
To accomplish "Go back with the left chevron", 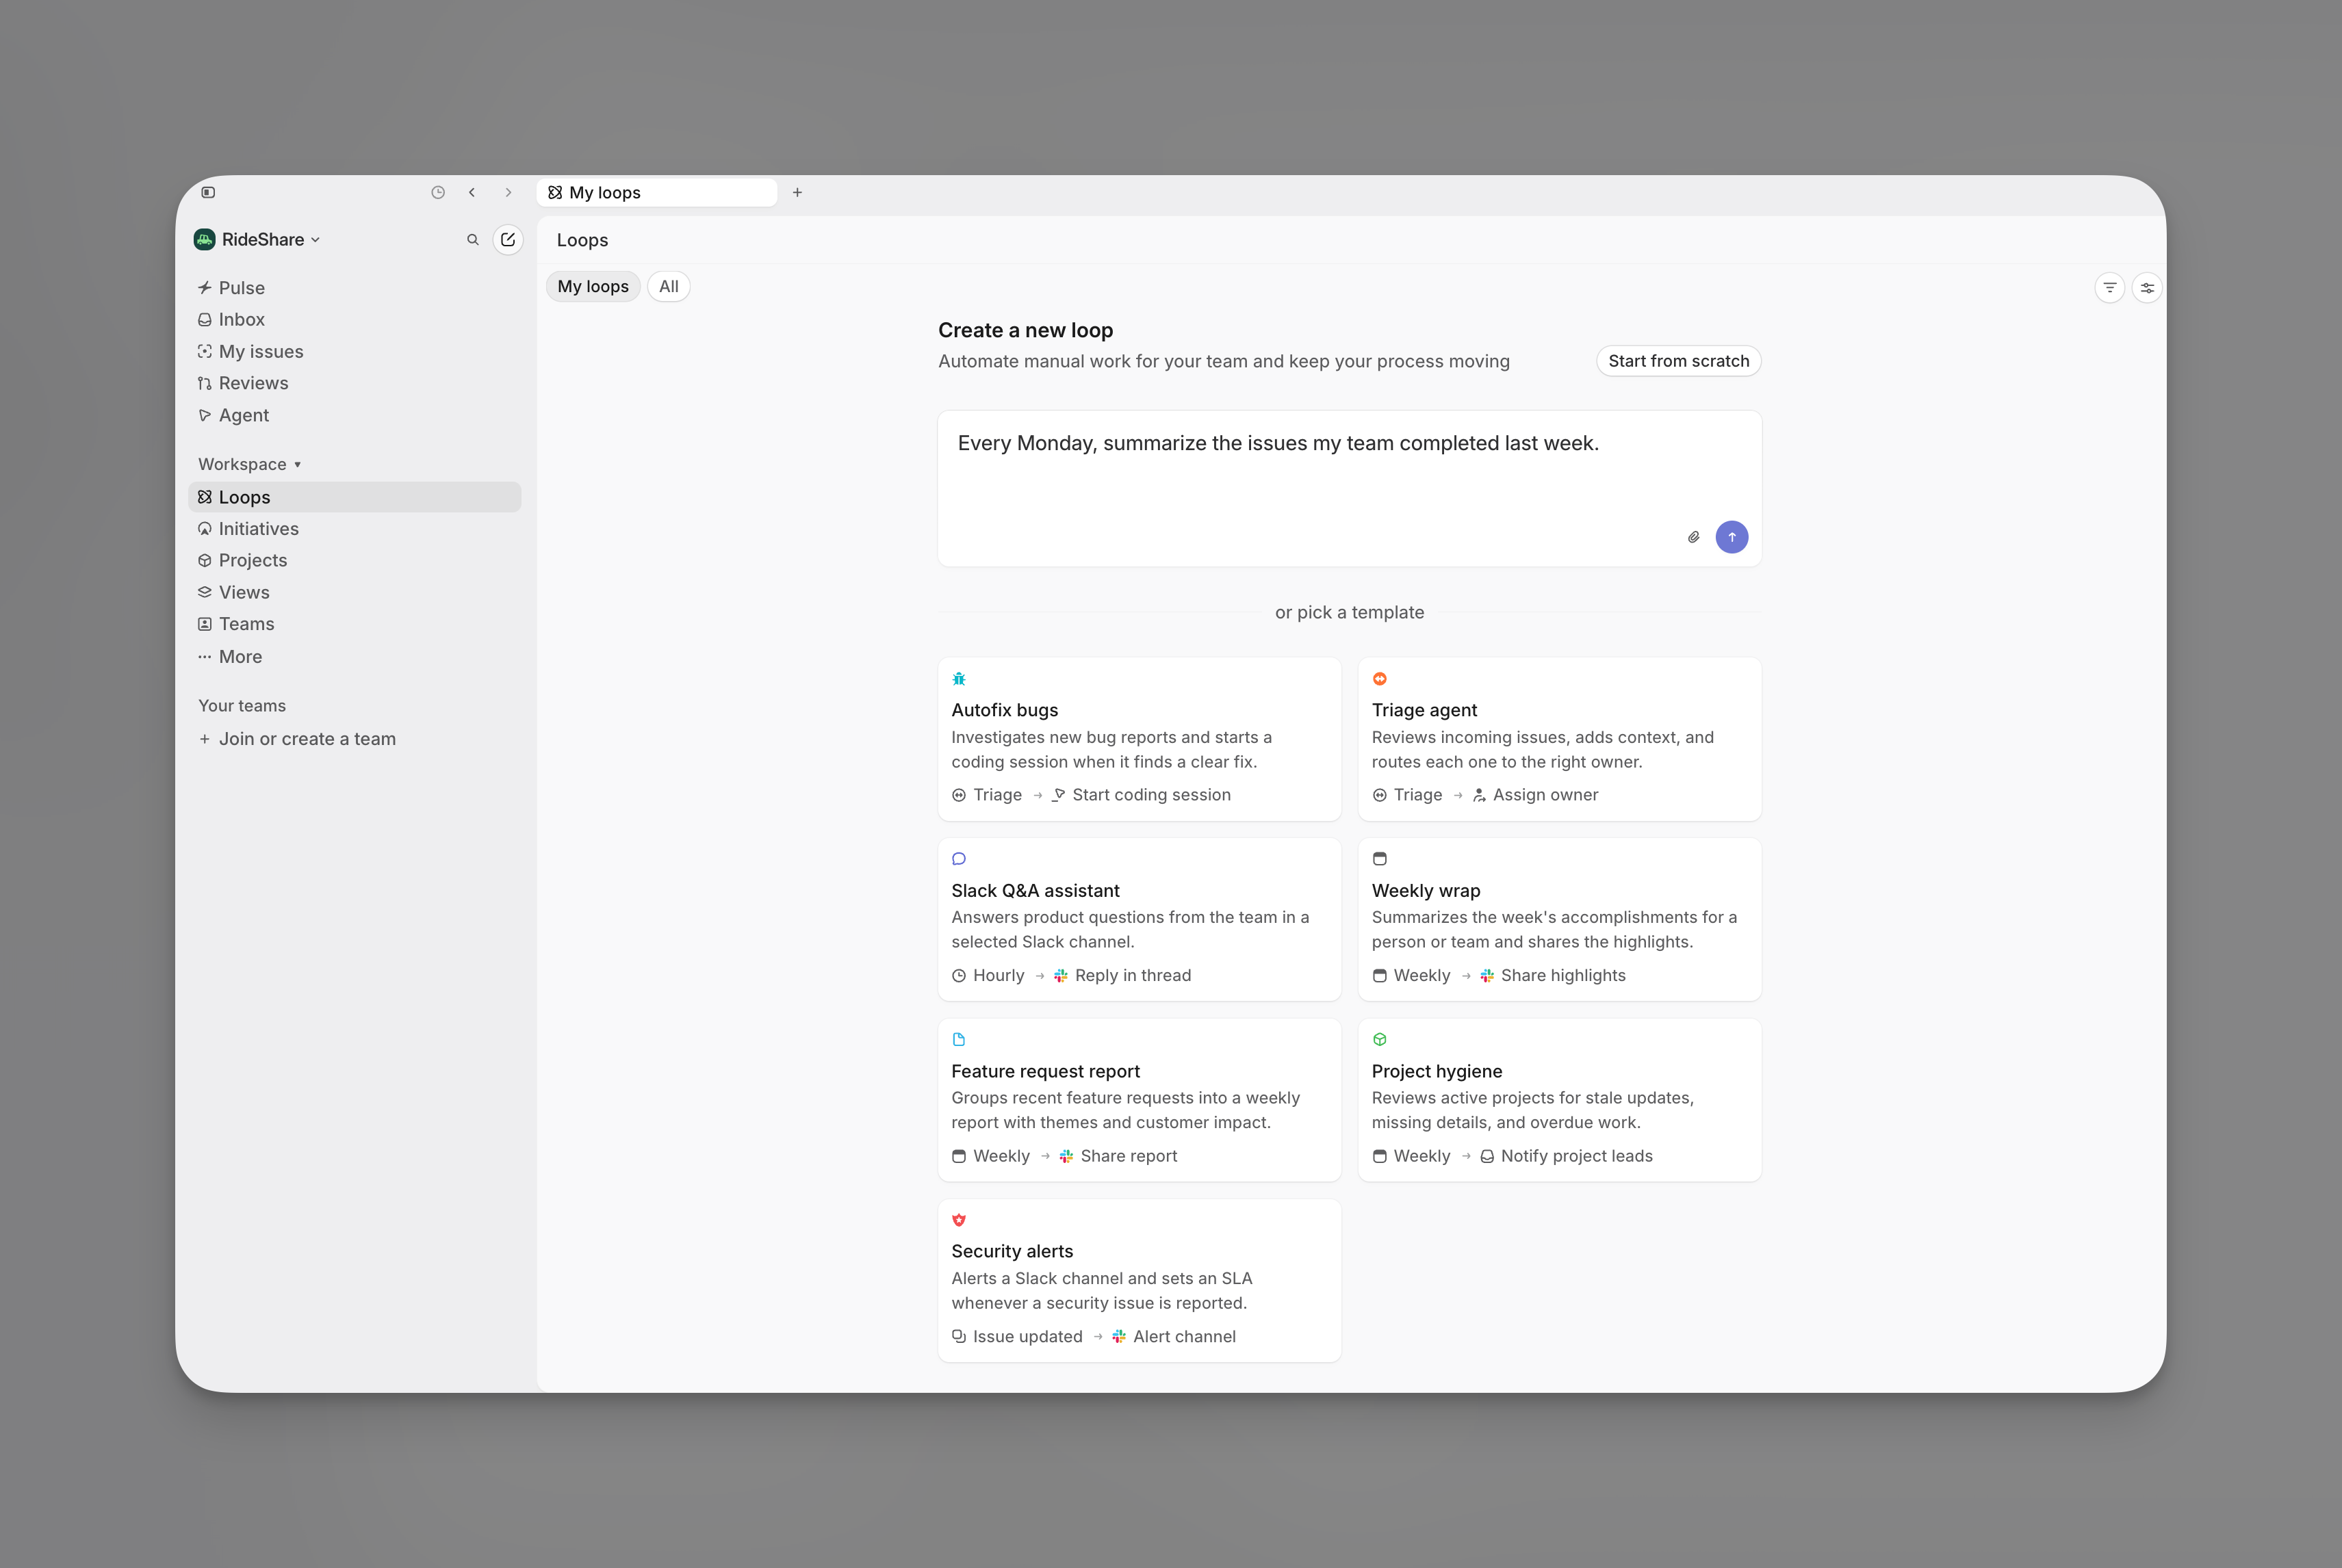I will point(472,192).
